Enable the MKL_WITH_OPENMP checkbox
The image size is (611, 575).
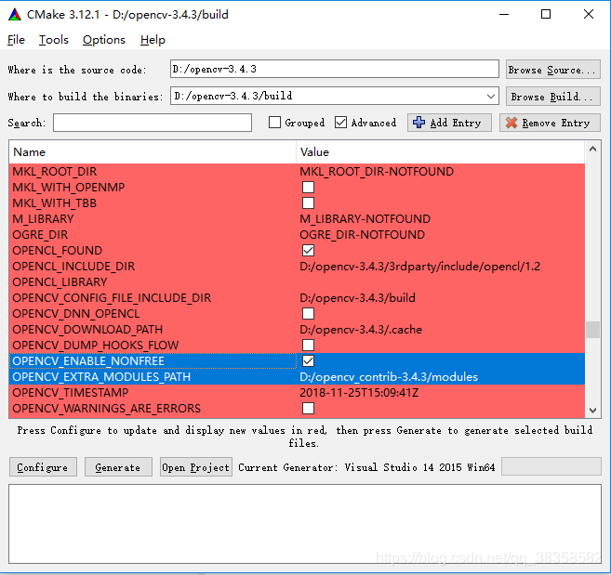(308, 188)
